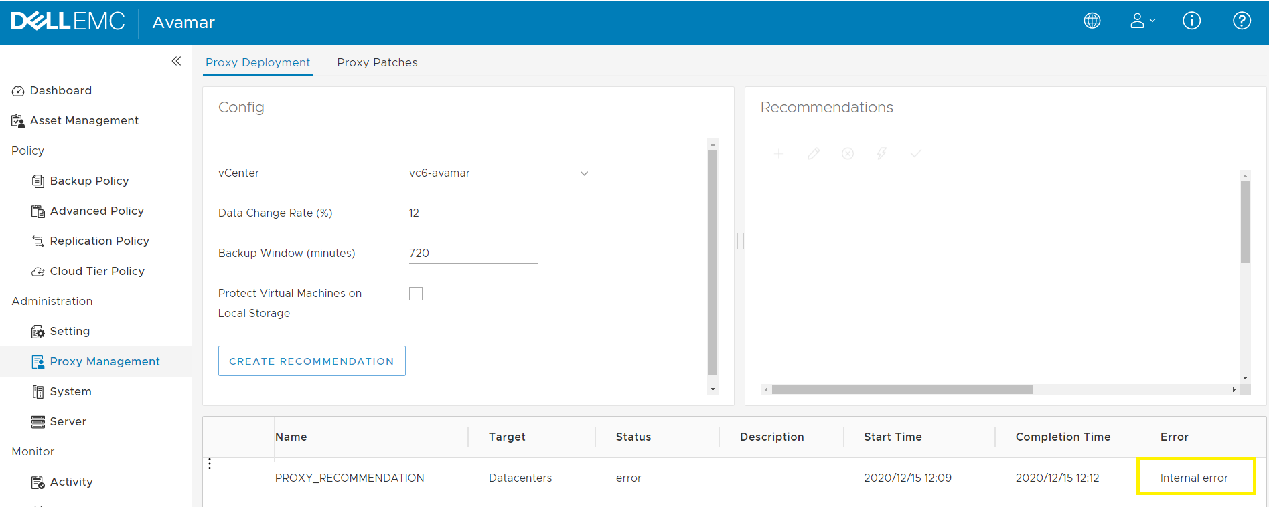Click the lightning bolt deploy icon

(x=882, y=154)
